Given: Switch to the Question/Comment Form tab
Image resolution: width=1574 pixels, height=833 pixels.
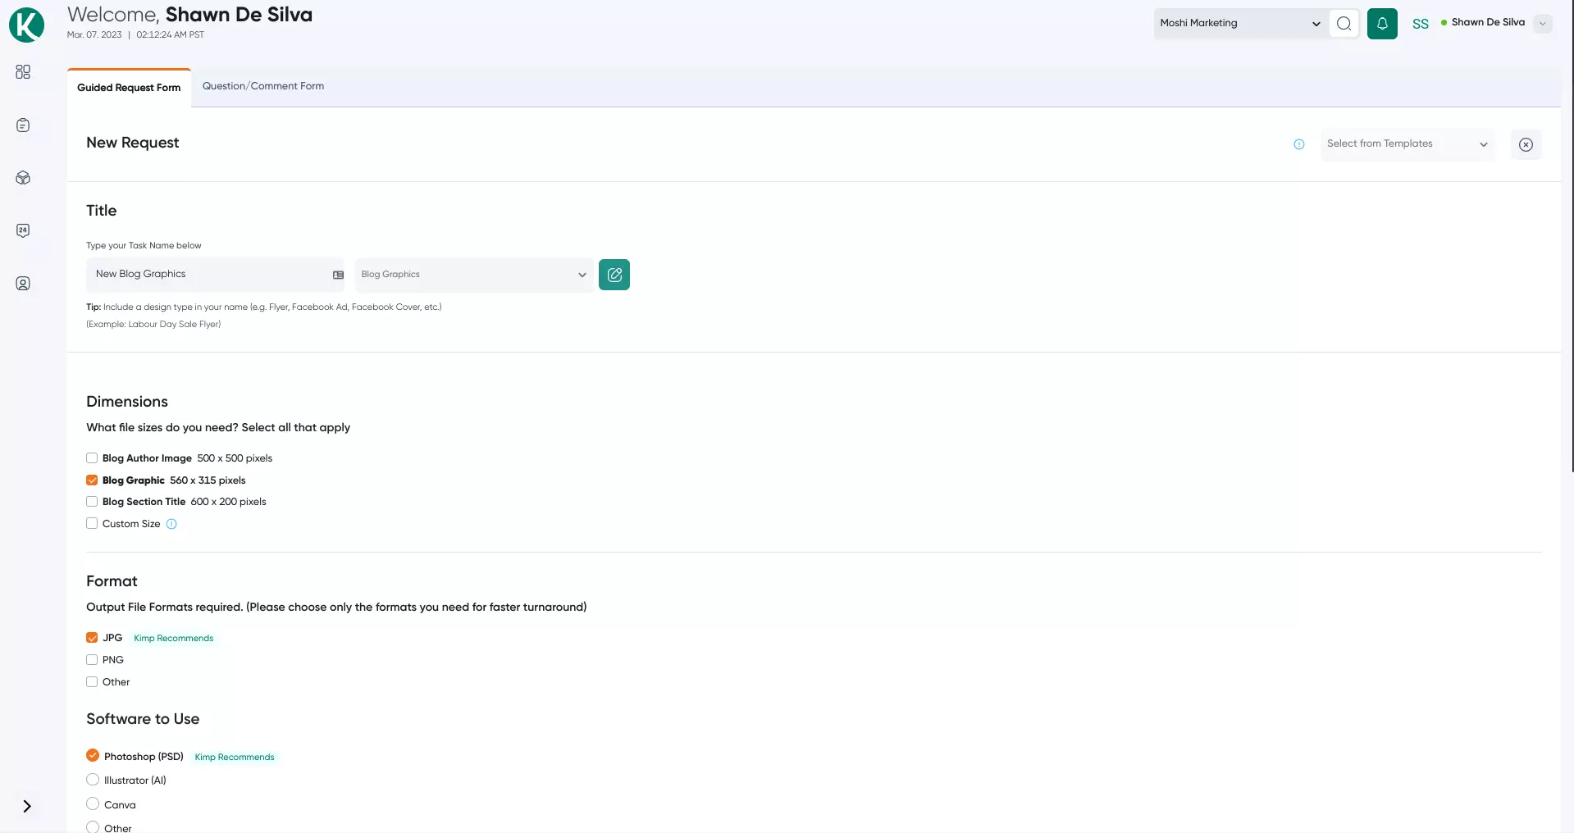Looking at the screenshot, I should point(262,86).
